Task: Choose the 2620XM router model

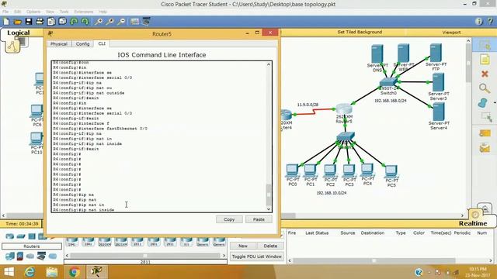Action: point(105,243)
